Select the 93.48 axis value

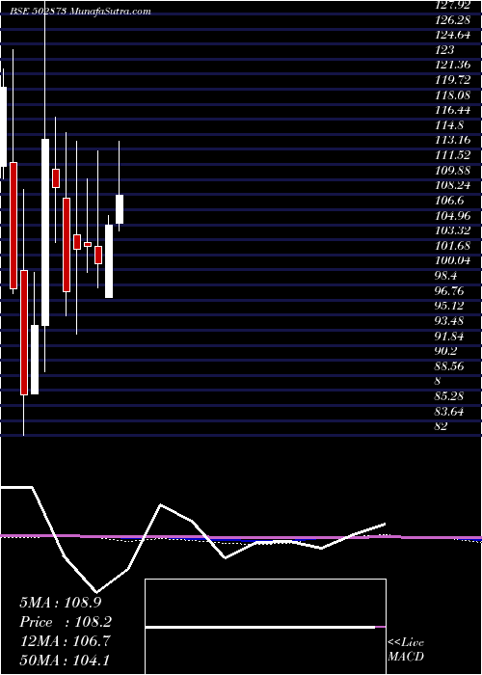coord(450,321)
